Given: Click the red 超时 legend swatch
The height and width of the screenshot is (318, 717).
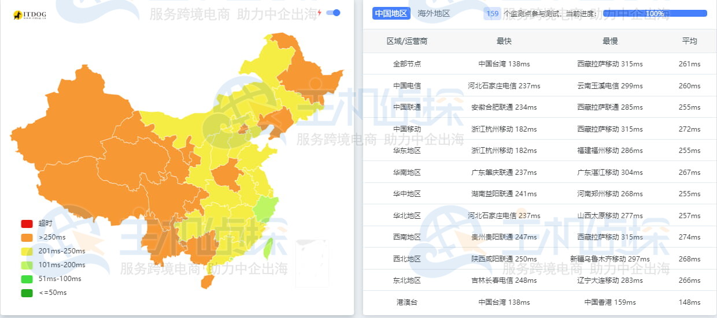Looking at the screenshot, I should click(x=27, y=223).
